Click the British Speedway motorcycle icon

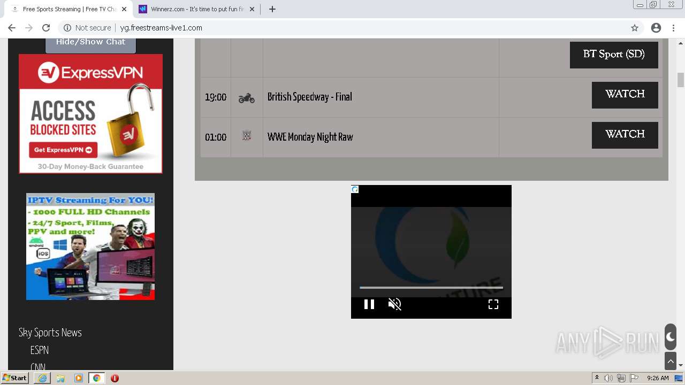[247, 98]
